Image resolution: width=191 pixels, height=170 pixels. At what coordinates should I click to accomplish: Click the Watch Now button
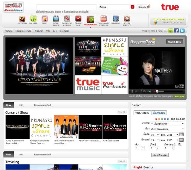(x=175, y=42)
